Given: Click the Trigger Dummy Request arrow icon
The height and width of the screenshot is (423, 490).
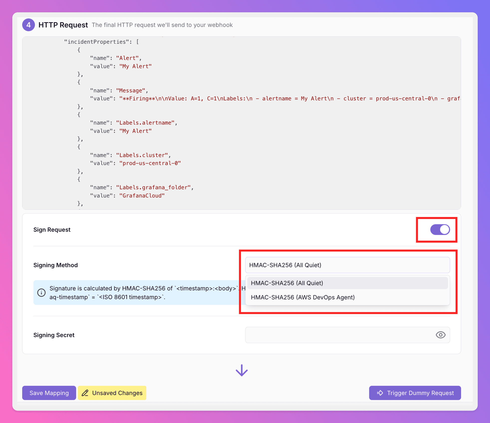Looking at the screenshot, I should [x=380, y=393].
